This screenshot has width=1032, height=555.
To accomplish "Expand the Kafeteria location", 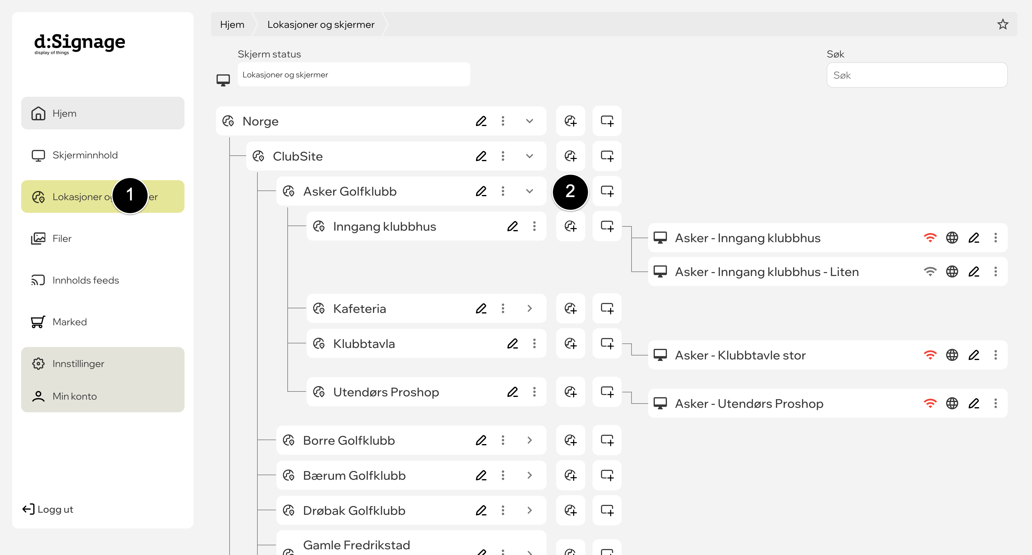I will (529, 308).
